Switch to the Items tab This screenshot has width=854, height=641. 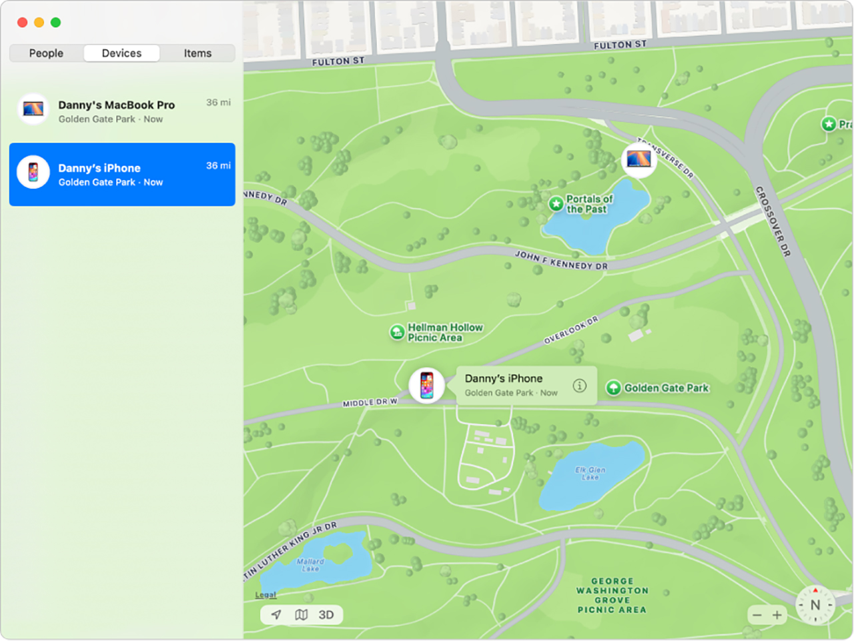(x=197, y=53)
